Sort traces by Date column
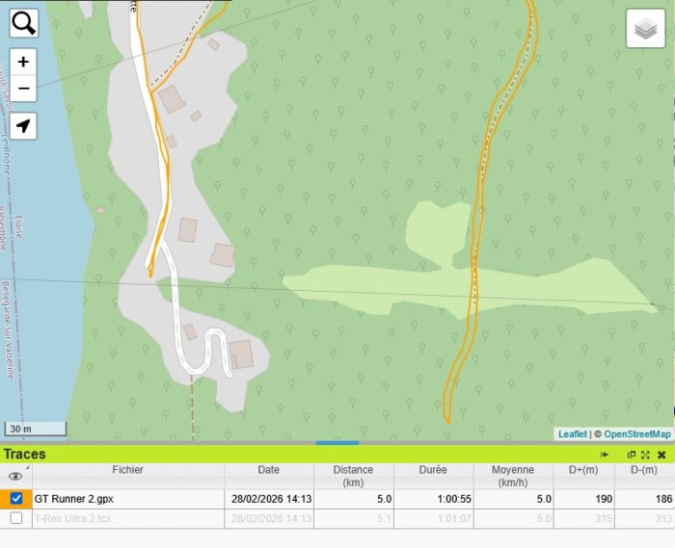The height and width of the screenshot is (548, 675). tap(268, 470)
